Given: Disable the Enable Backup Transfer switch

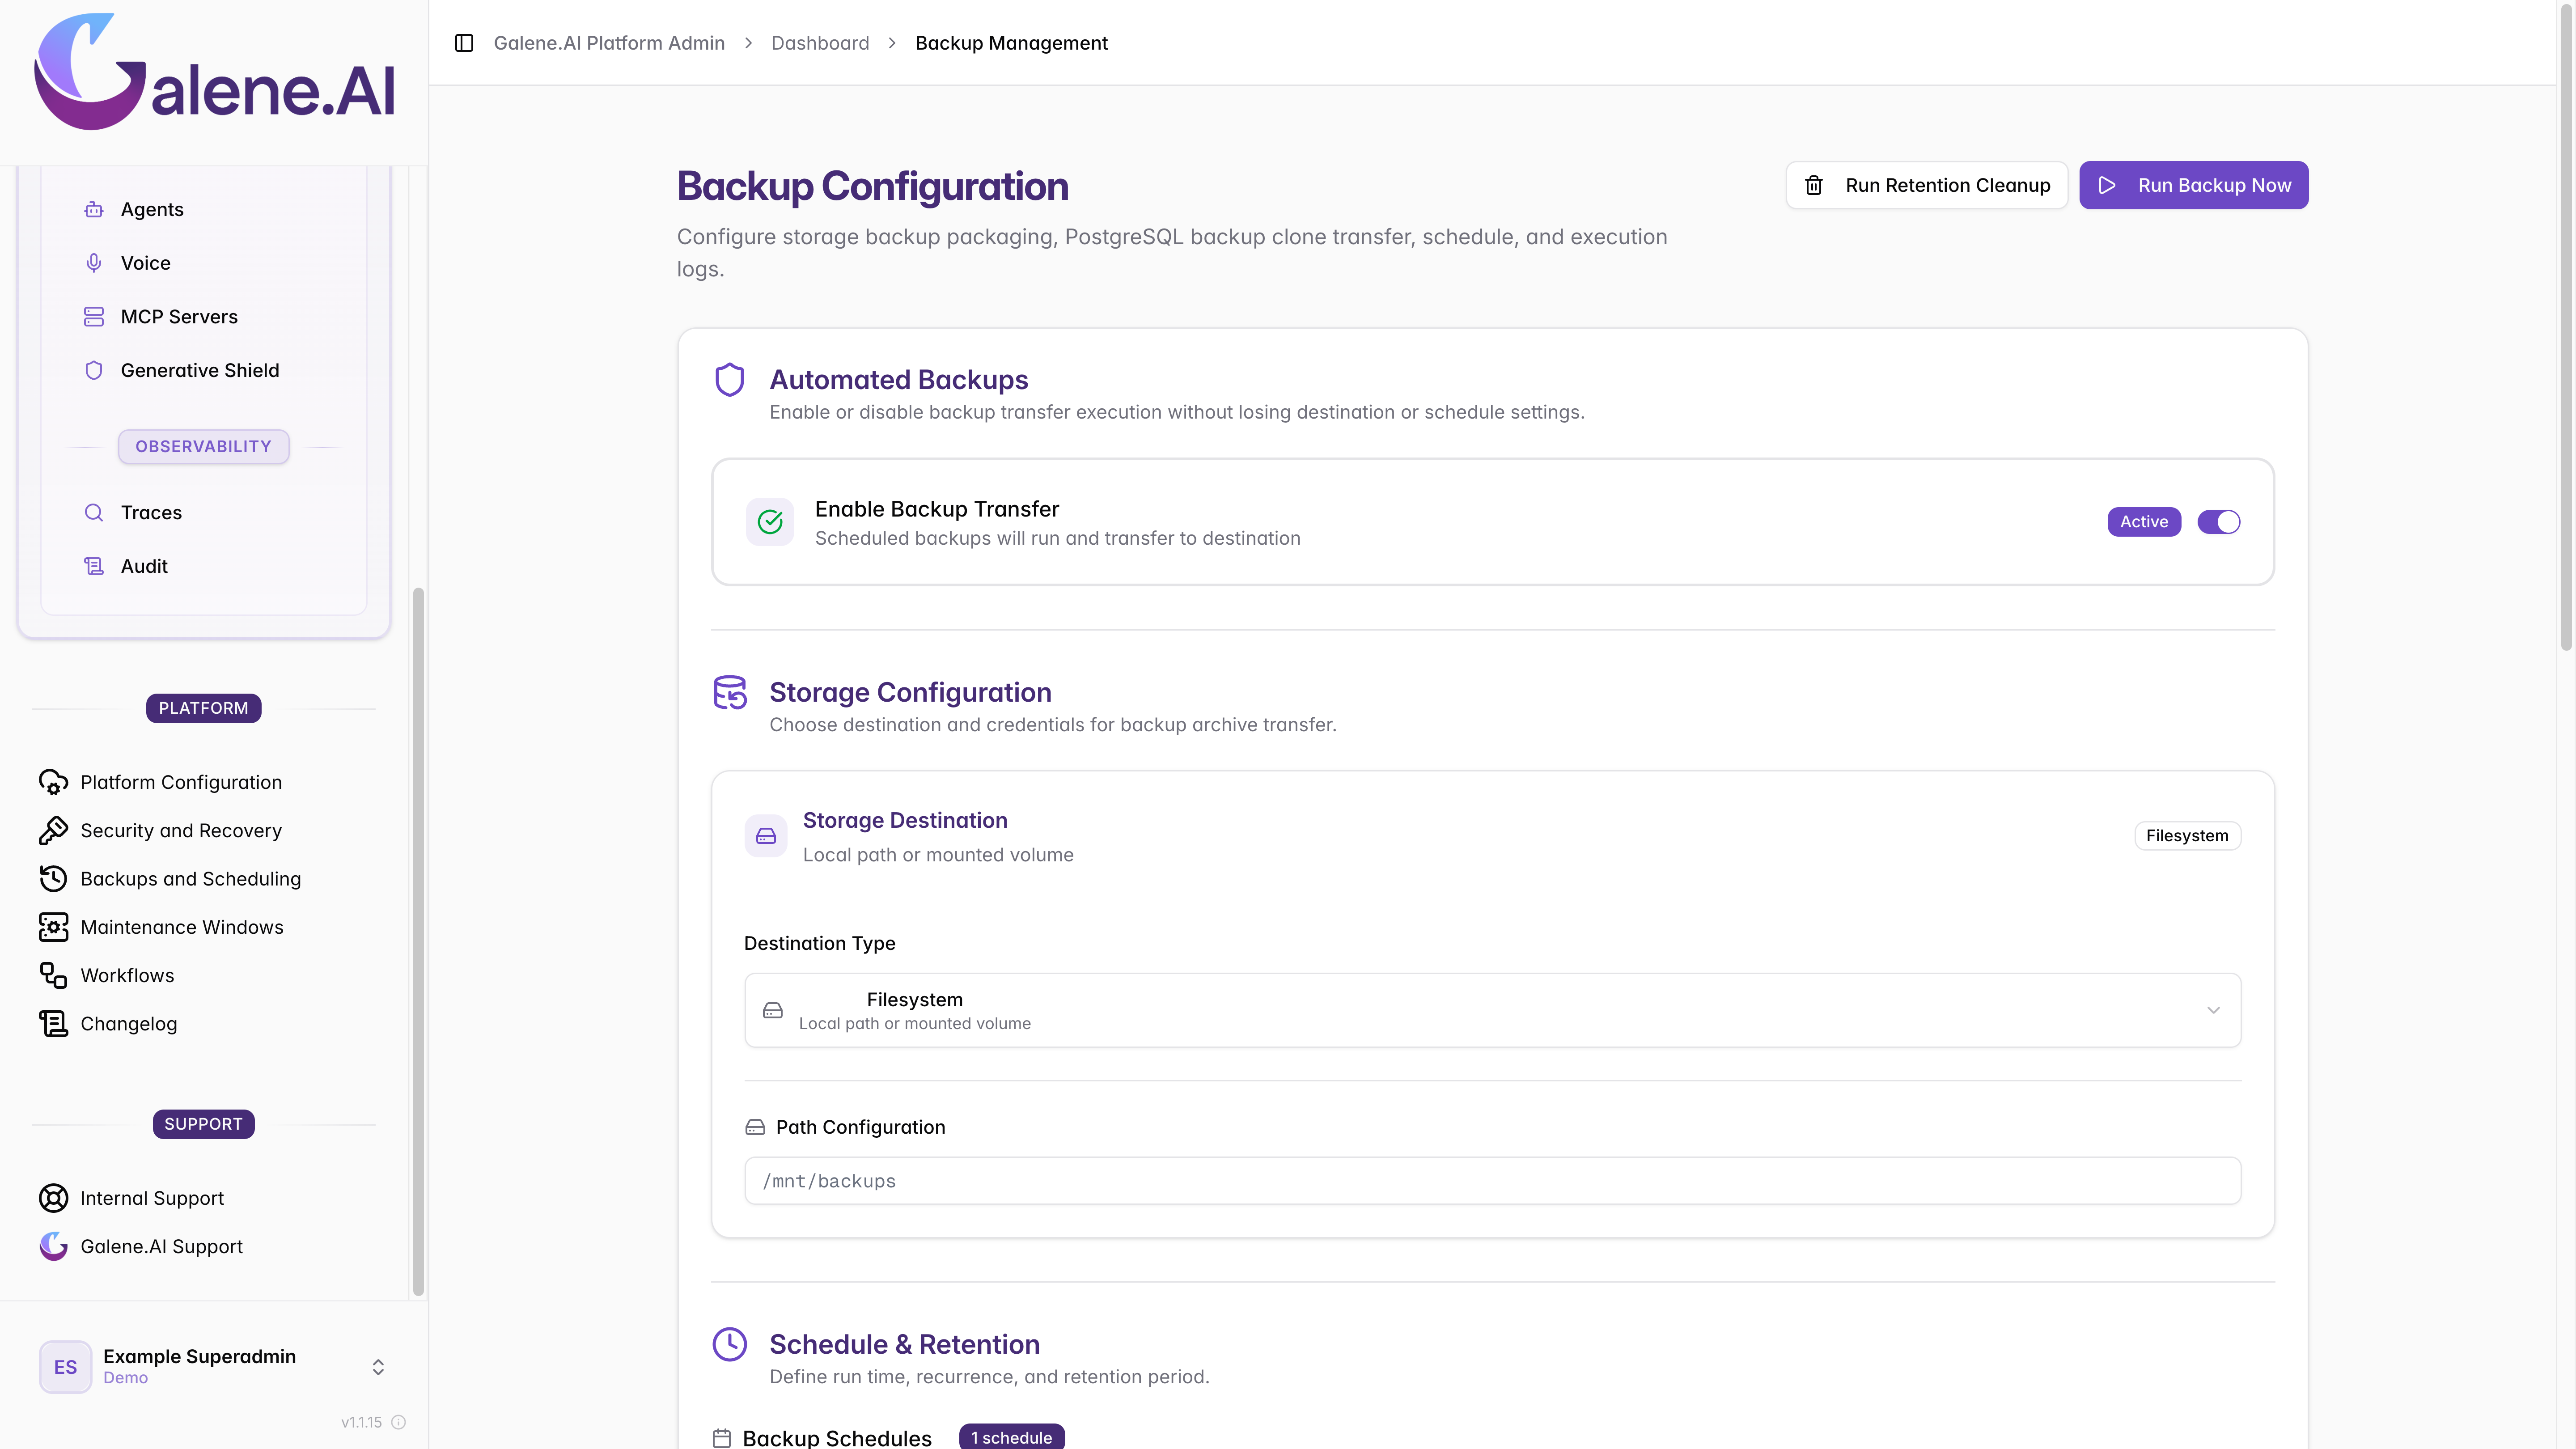Looking at the screenshot, I should 2218,522.
